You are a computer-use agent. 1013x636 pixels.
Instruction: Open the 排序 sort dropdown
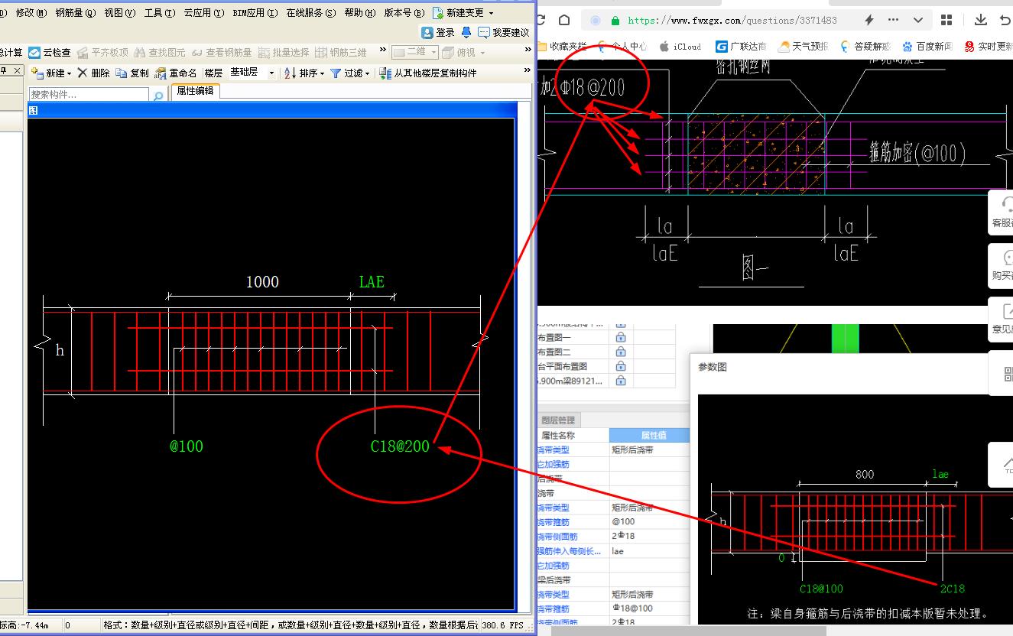322,73
